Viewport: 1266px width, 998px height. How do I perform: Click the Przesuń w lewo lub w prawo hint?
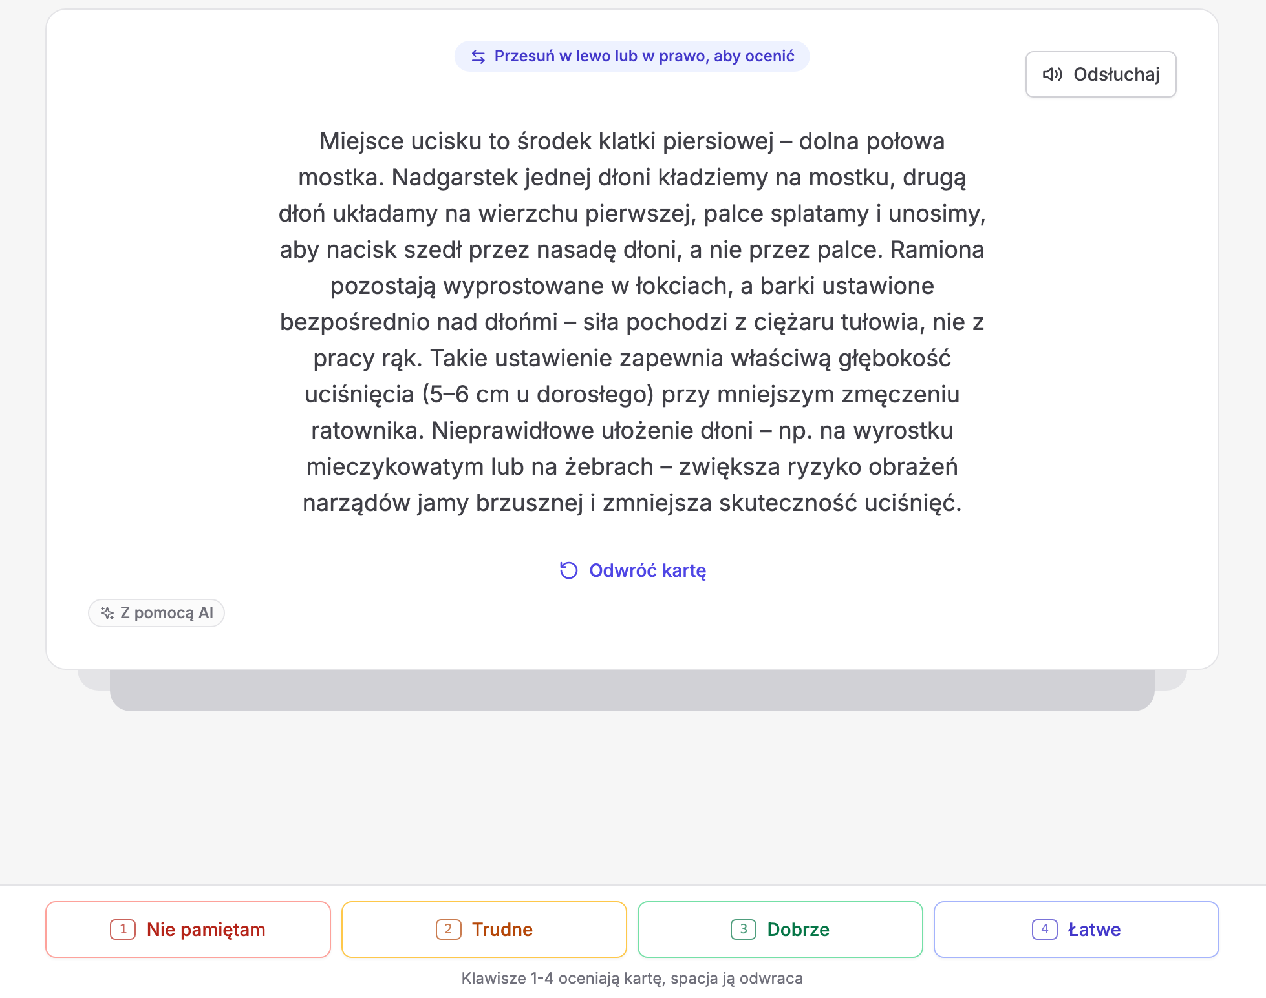[x=632, y=56]
